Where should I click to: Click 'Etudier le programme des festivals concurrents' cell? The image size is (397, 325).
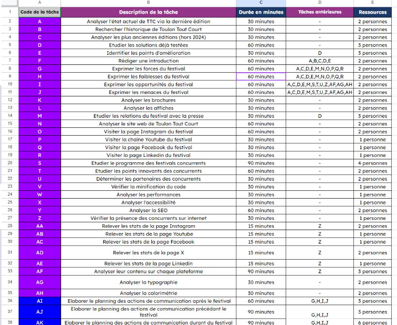(148, 163)
